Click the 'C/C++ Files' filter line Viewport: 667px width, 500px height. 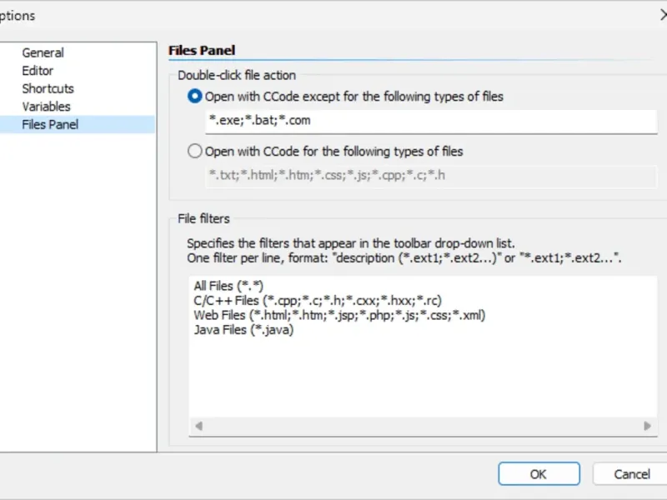(x=316, y=301)
